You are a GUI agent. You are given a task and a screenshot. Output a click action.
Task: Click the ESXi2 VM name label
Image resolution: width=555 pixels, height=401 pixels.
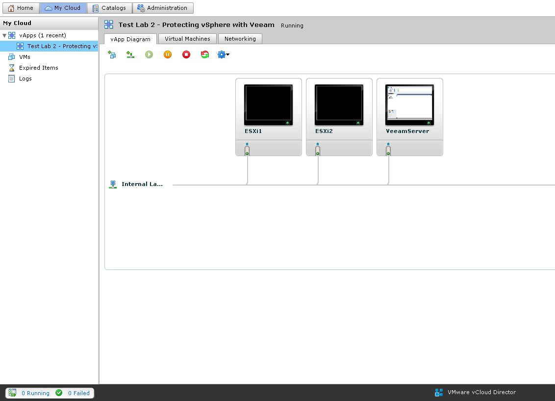324,131
